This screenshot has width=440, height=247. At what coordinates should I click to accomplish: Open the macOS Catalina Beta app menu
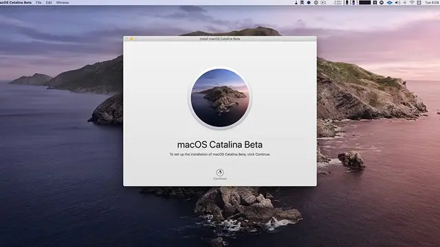pos(16,3)
